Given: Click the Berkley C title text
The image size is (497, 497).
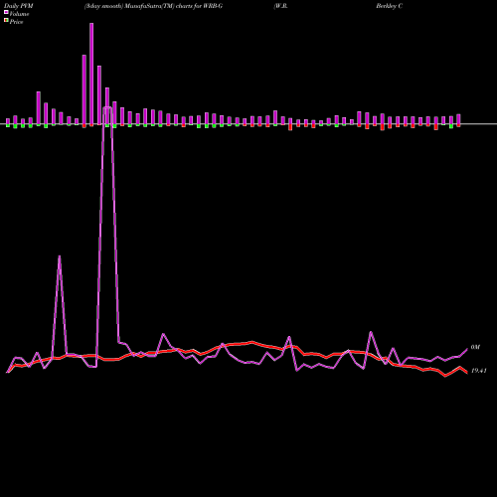Looking at the screenshot, I should pos(390,6).
